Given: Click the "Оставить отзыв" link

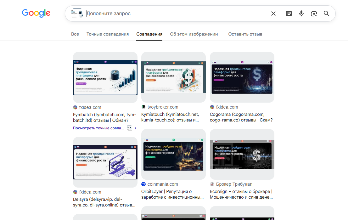Looking at the screenshot, I should (x=245, y=34).
